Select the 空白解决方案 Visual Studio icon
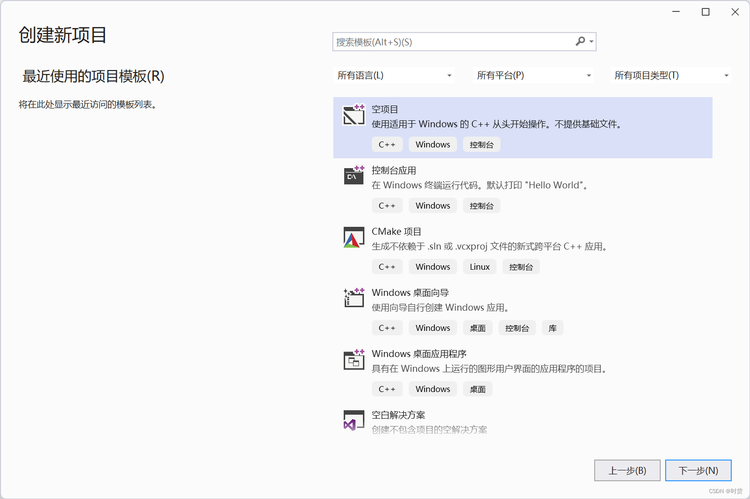 coord(354,421)
